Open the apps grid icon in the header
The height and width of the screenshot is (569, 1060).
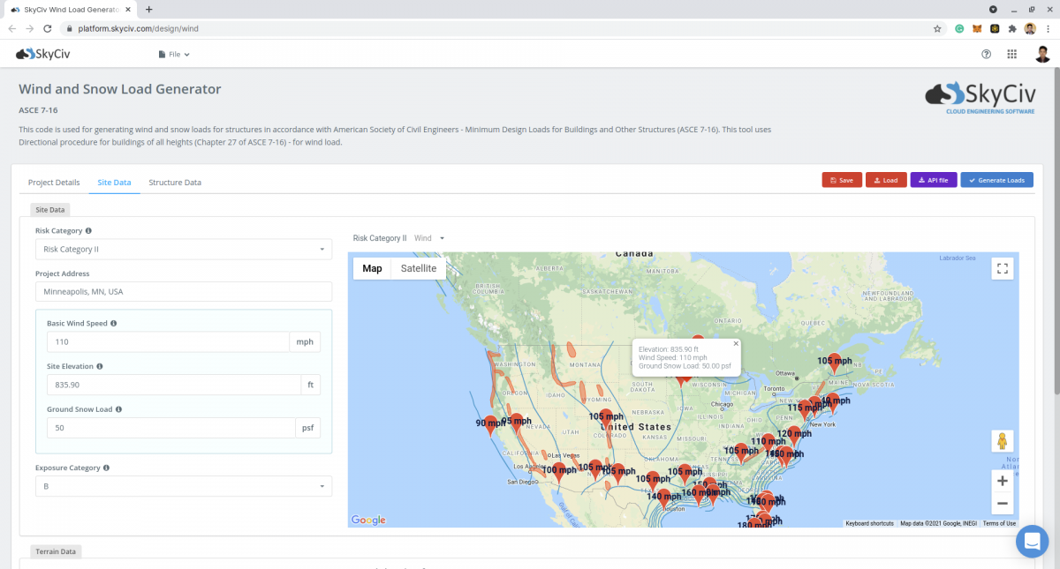1011,54
